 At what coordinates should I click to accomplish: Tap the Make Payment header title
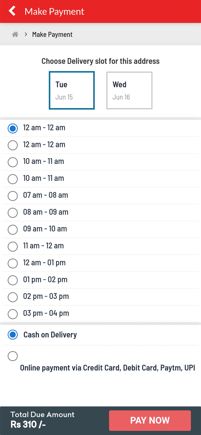[54, 11]
